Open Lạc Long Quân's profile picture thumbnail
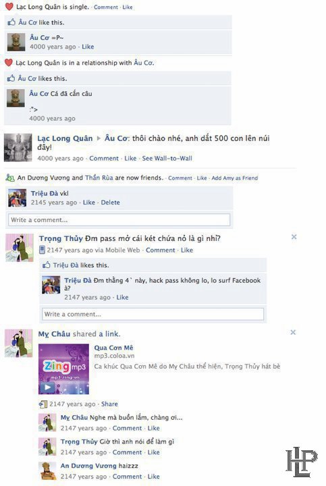This screenshot has height=486, width=326. [x=18, y=148]
